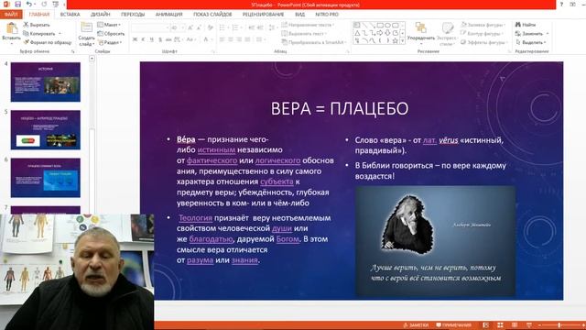Select slide 6 thumbnail in panel
The height and width of the screenshot is (330, 586).
(x=46, y=178)
